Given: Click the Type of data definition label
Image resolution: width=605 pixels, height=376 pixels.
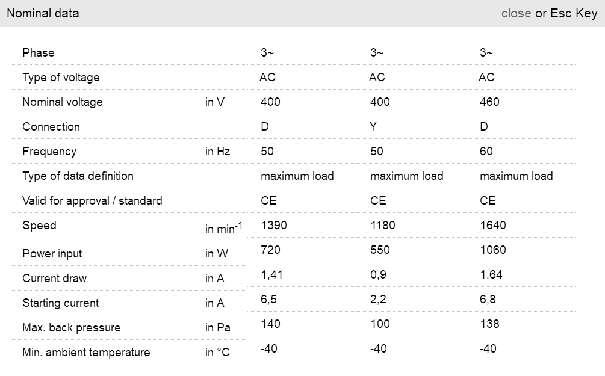Looking at the screenshot, I should (x=78, y=176).
